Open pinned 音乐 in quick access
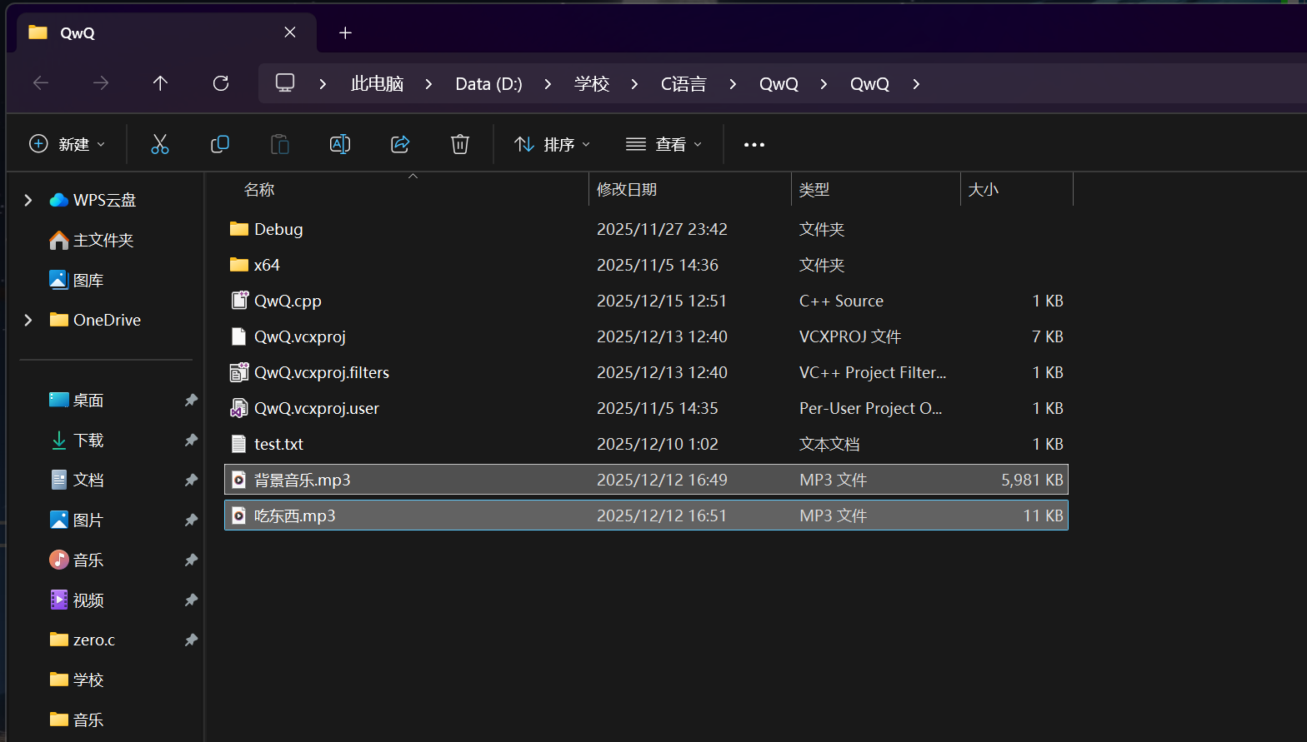Viewport: 1307px width, 742px height. click(88, 560)
